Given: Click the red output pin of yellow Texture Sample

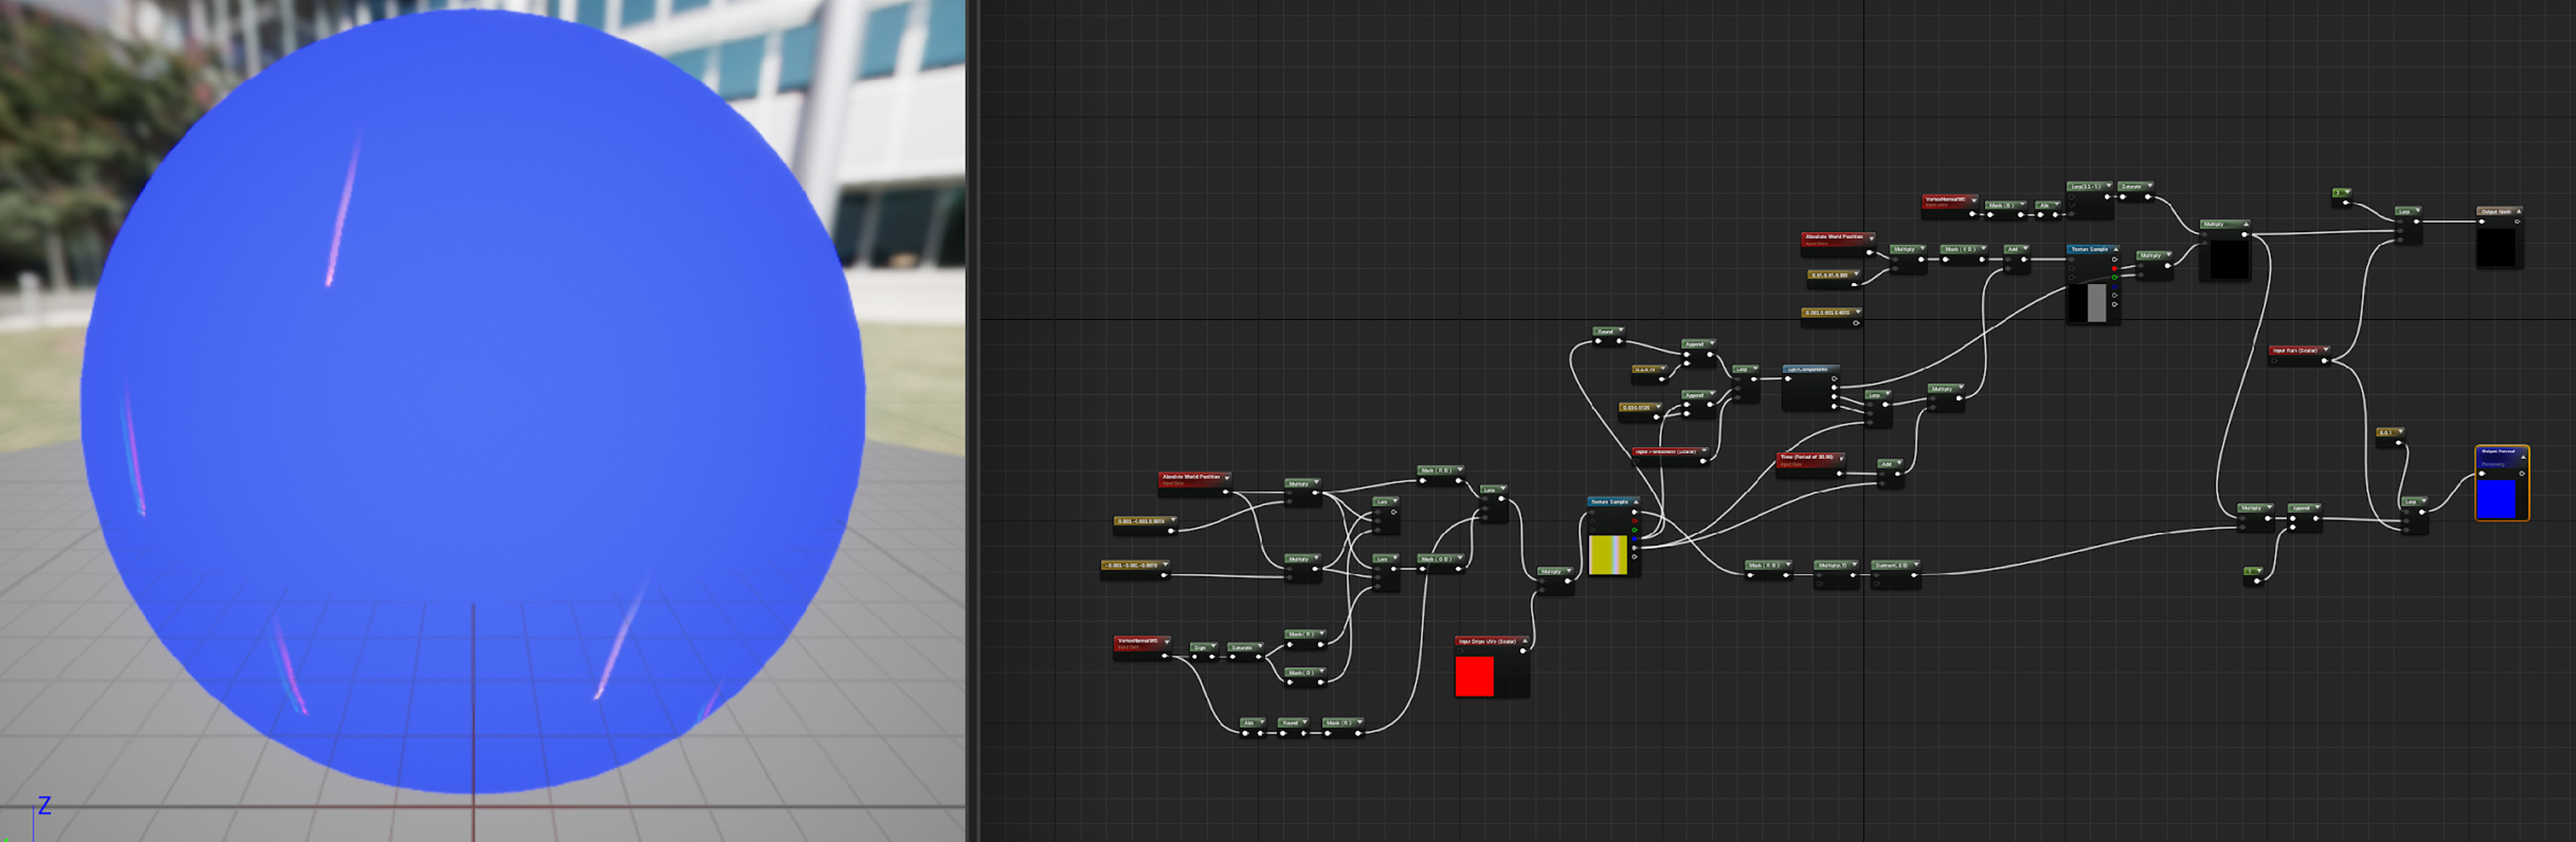Looking at the screenshot, I should 1635,521.
